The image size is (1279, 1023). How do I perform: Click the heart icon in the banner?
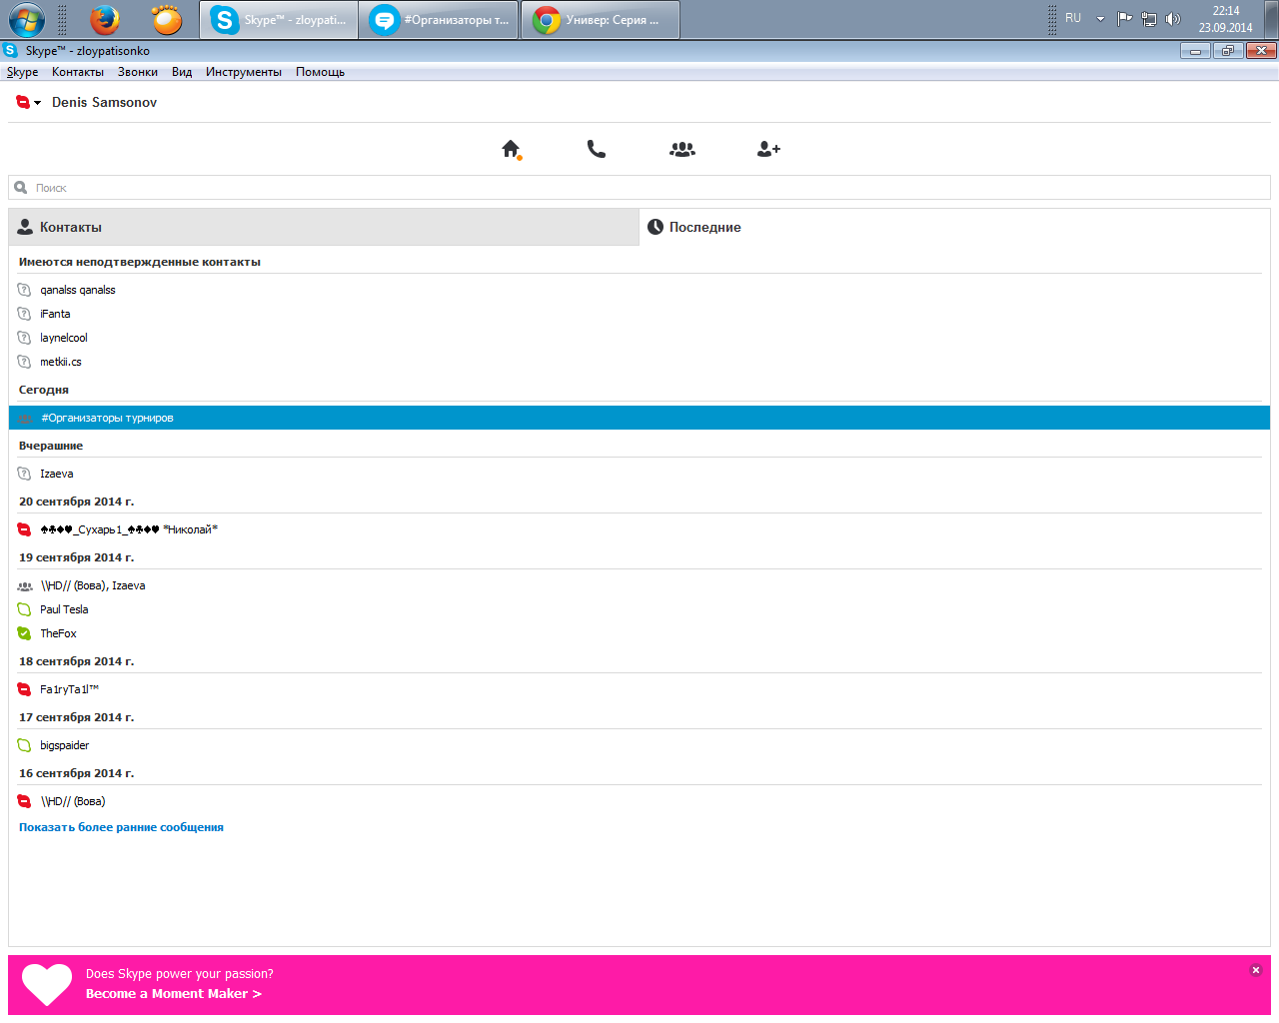[47, 984]
